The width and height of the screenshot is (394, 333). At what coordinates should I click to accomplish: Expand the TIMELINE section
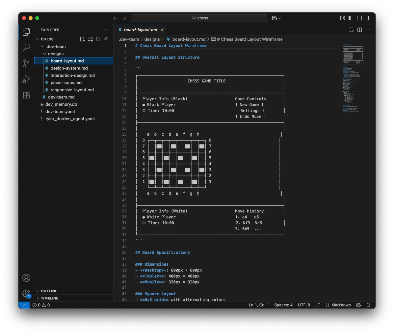50,298
